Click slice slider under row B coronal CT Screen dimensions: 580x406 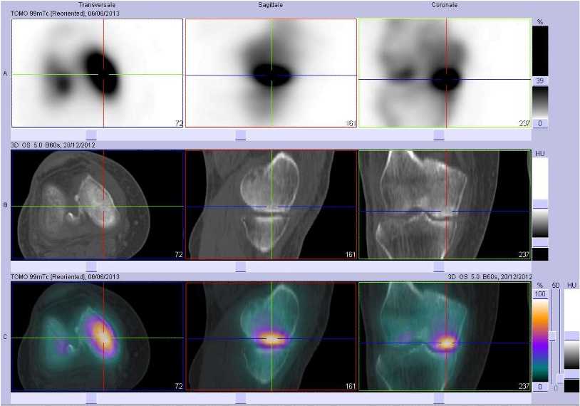click(x=439, y=266)
